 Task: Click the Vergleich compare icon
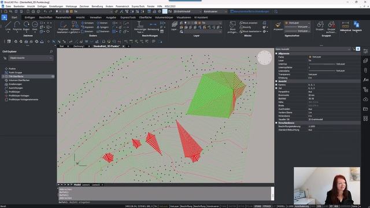pyautogui.click(x=357, y=26)
